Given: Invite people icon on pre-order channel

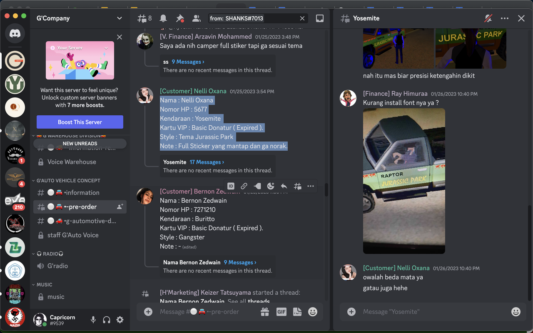Looking at the screenshot, I should coord(120,207).
